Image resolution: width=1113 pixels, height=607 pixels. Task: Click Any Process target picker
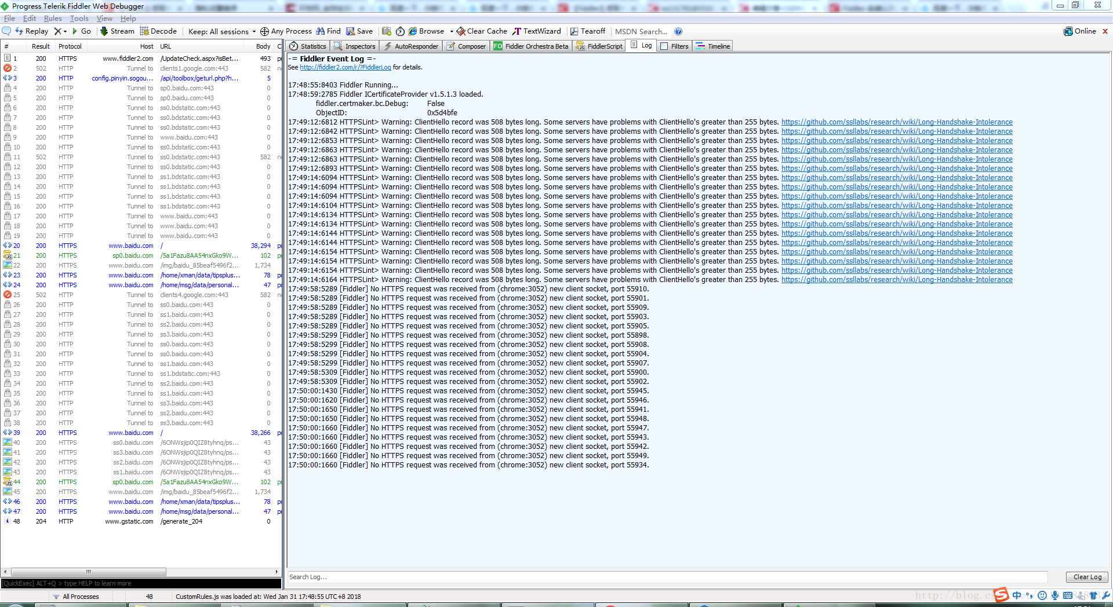286,31
